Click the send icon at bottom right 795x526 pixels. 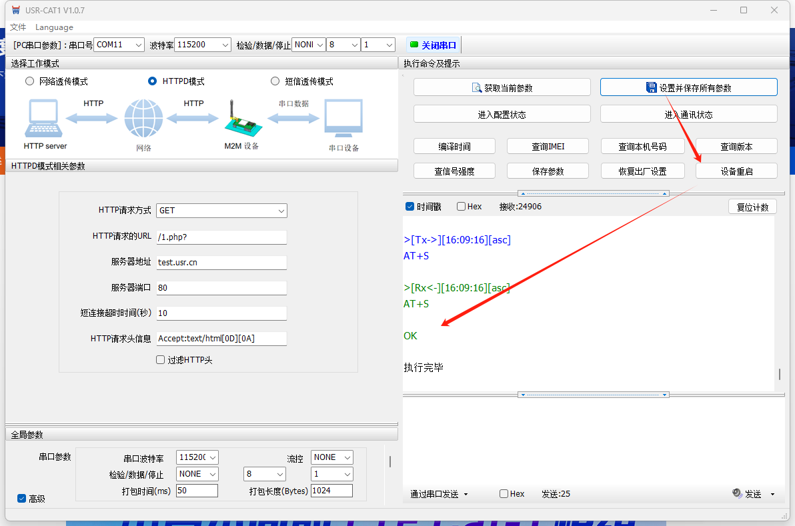tap(738, 494)
